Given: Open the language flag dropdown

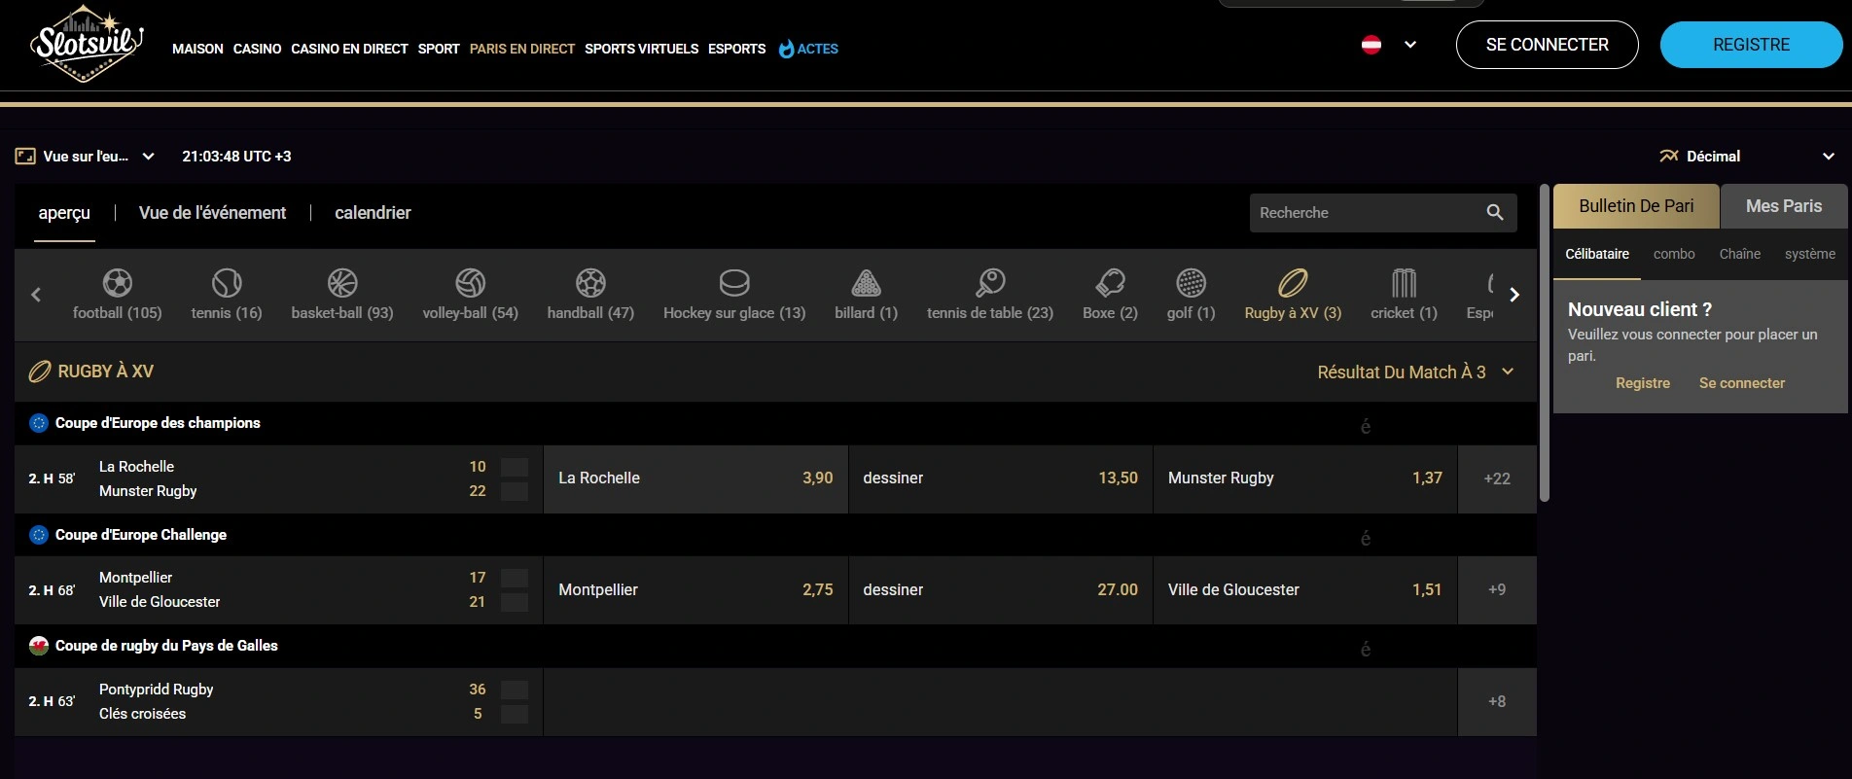Looking at the screenshot, I should coord(1389,45).
